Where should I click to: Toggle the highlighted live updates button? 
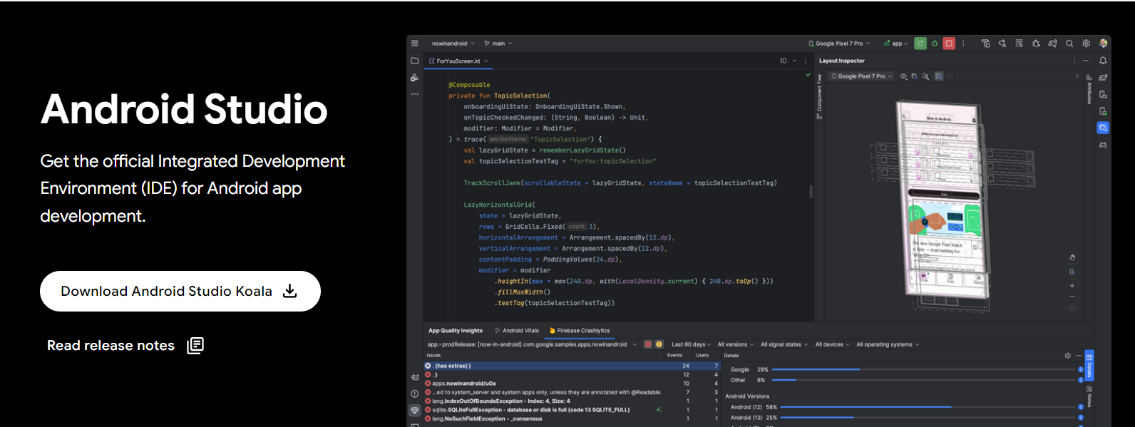point(939,76)
